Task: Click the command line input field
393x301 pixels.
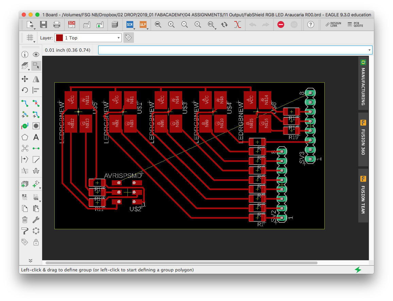Action: click(233, 50)
